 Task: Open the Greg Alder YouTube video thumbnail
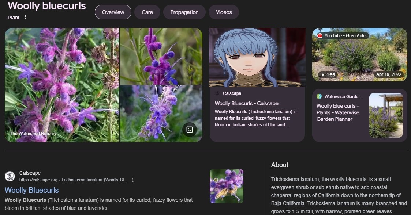click(x=360, y=55)
